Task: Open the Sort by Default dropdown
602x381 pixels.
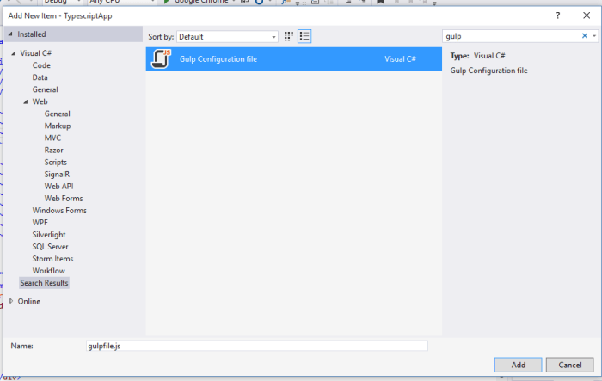Action: (227, 37)
